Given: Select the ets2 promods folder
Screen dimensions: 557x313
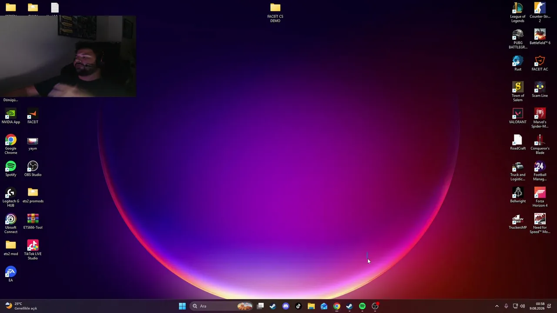Looking at the screenshot, I should click(x=33, y=195).
